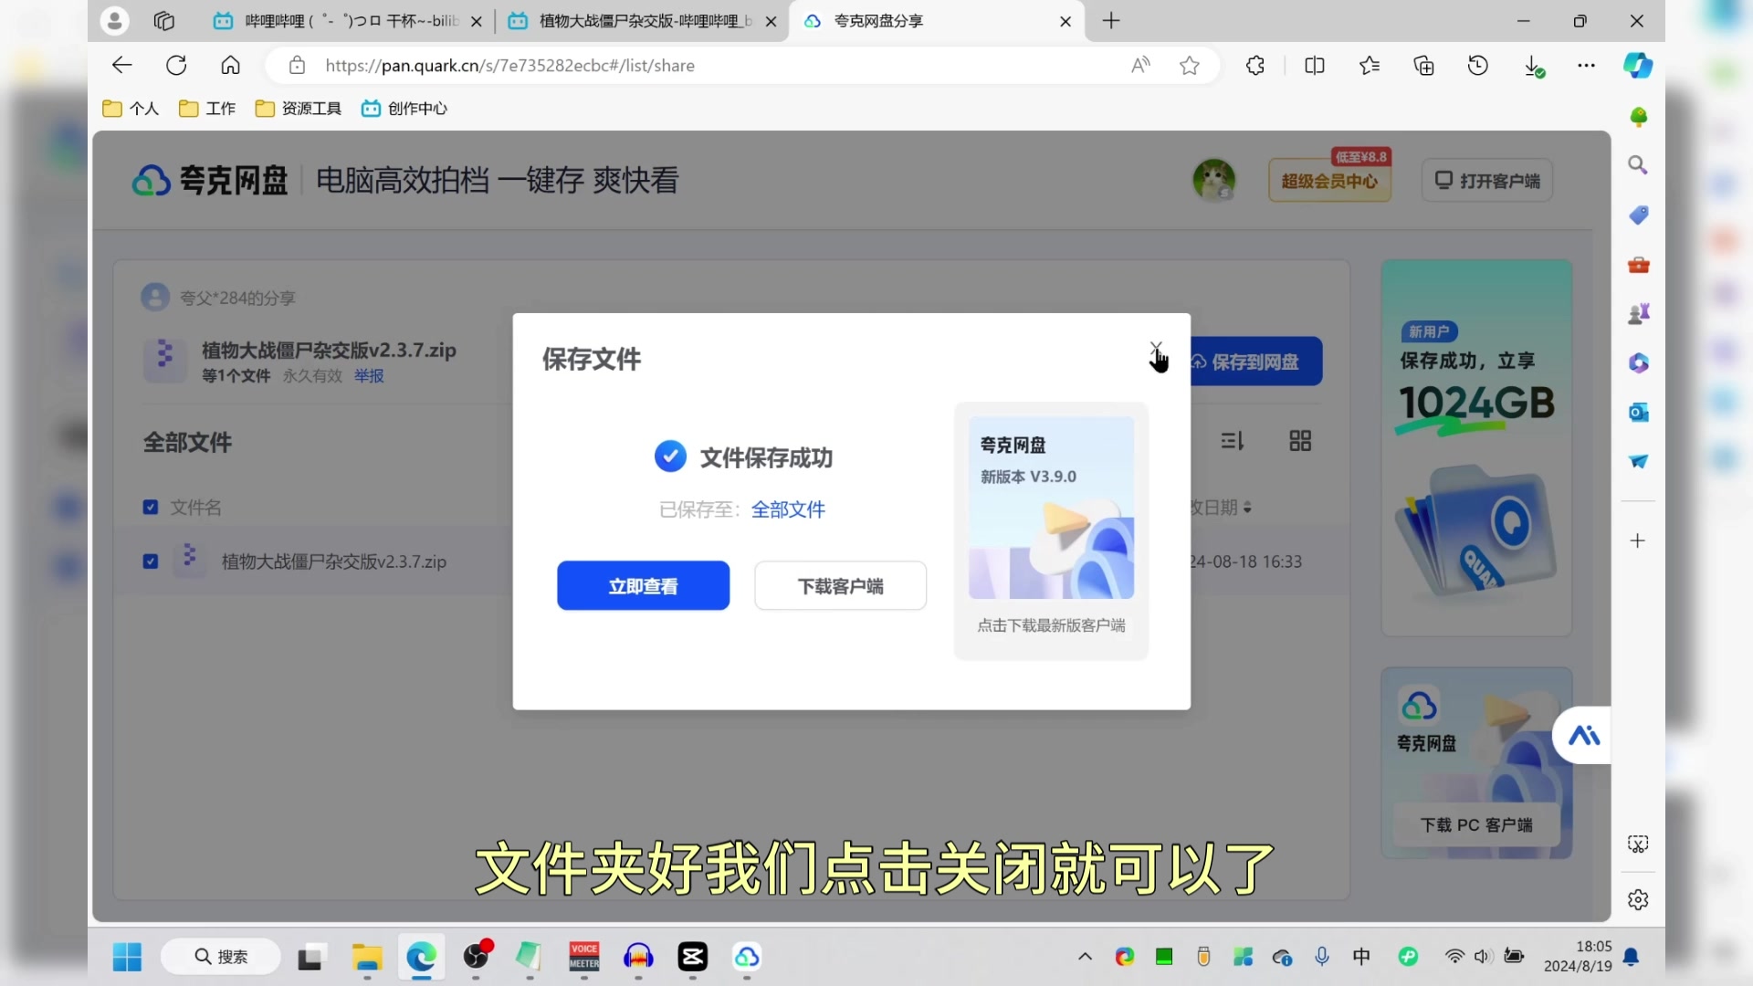Switch to grid view icon

pos(1300,442)
